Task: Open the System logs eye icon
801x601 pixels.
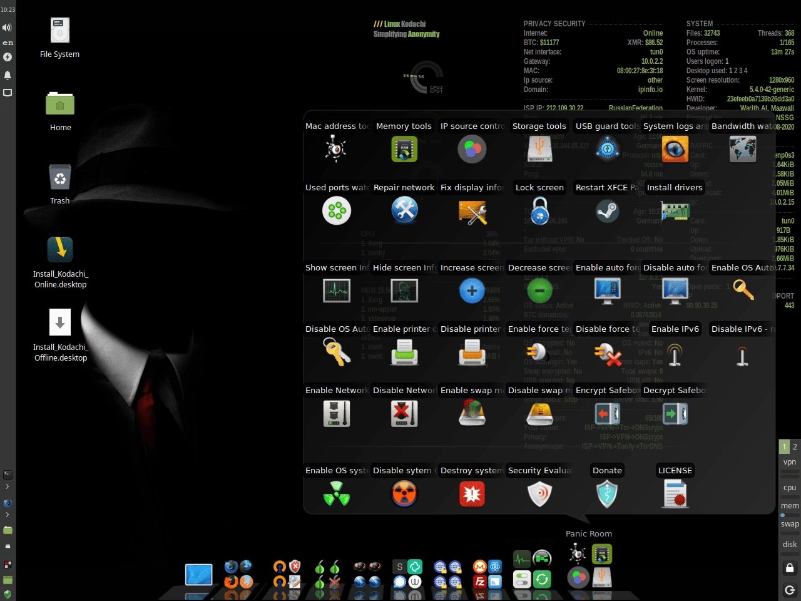Action: click(675, 149)
